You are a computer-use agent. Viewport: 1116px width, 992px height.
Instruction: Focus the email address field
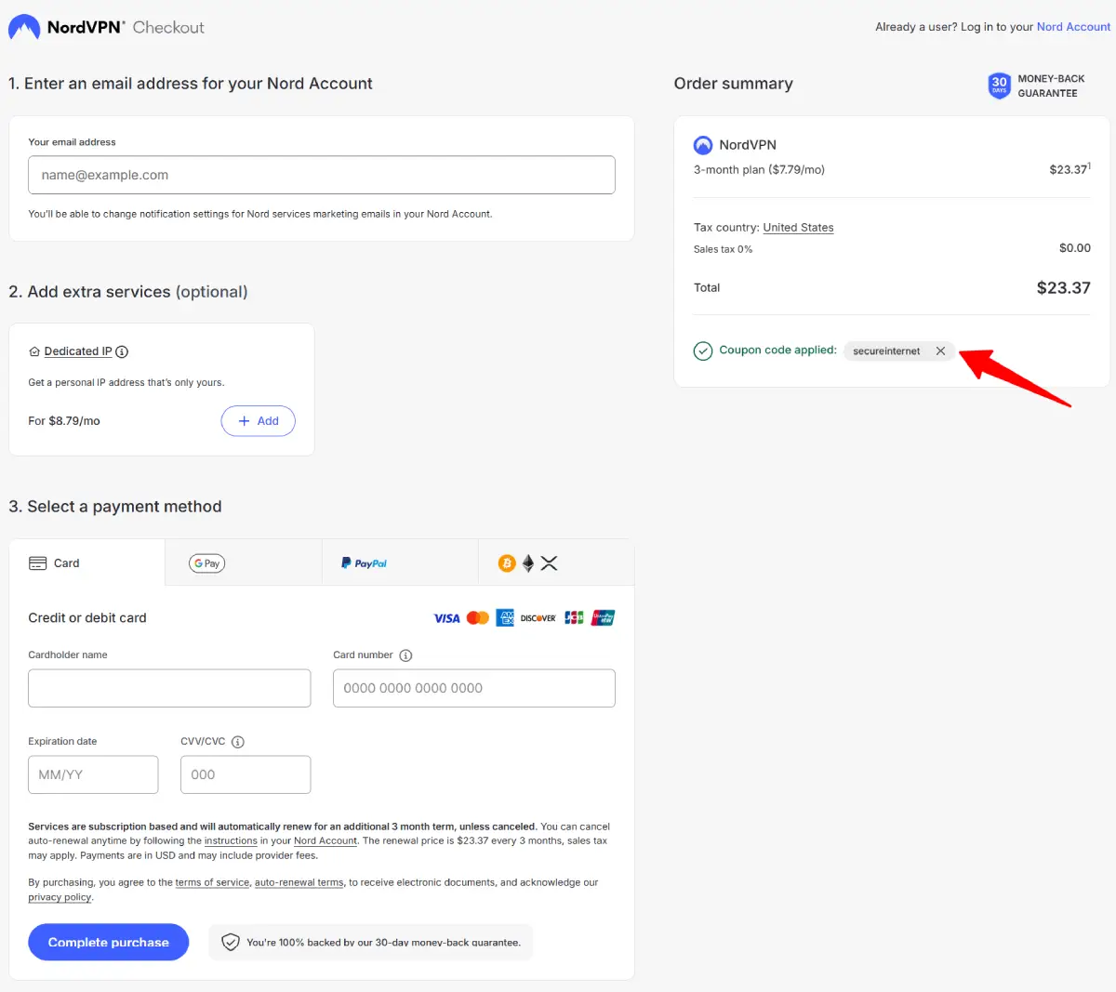[322, 175]
